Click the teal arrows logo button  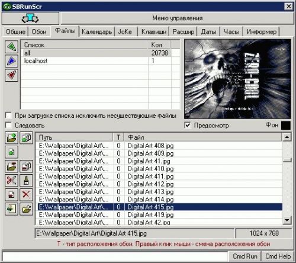tap(30, 18)
